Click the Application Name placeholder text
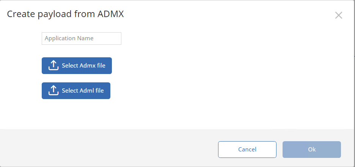Image resolution: width=355 pixels, height=167 pixels. click(69, 38)
